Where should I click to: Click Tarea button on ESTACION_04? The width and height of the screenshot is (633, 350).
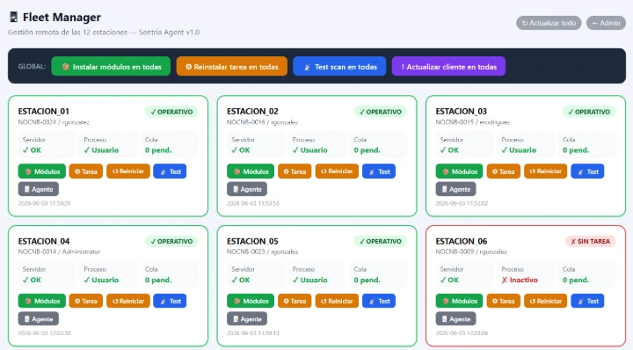coord(86,301)
